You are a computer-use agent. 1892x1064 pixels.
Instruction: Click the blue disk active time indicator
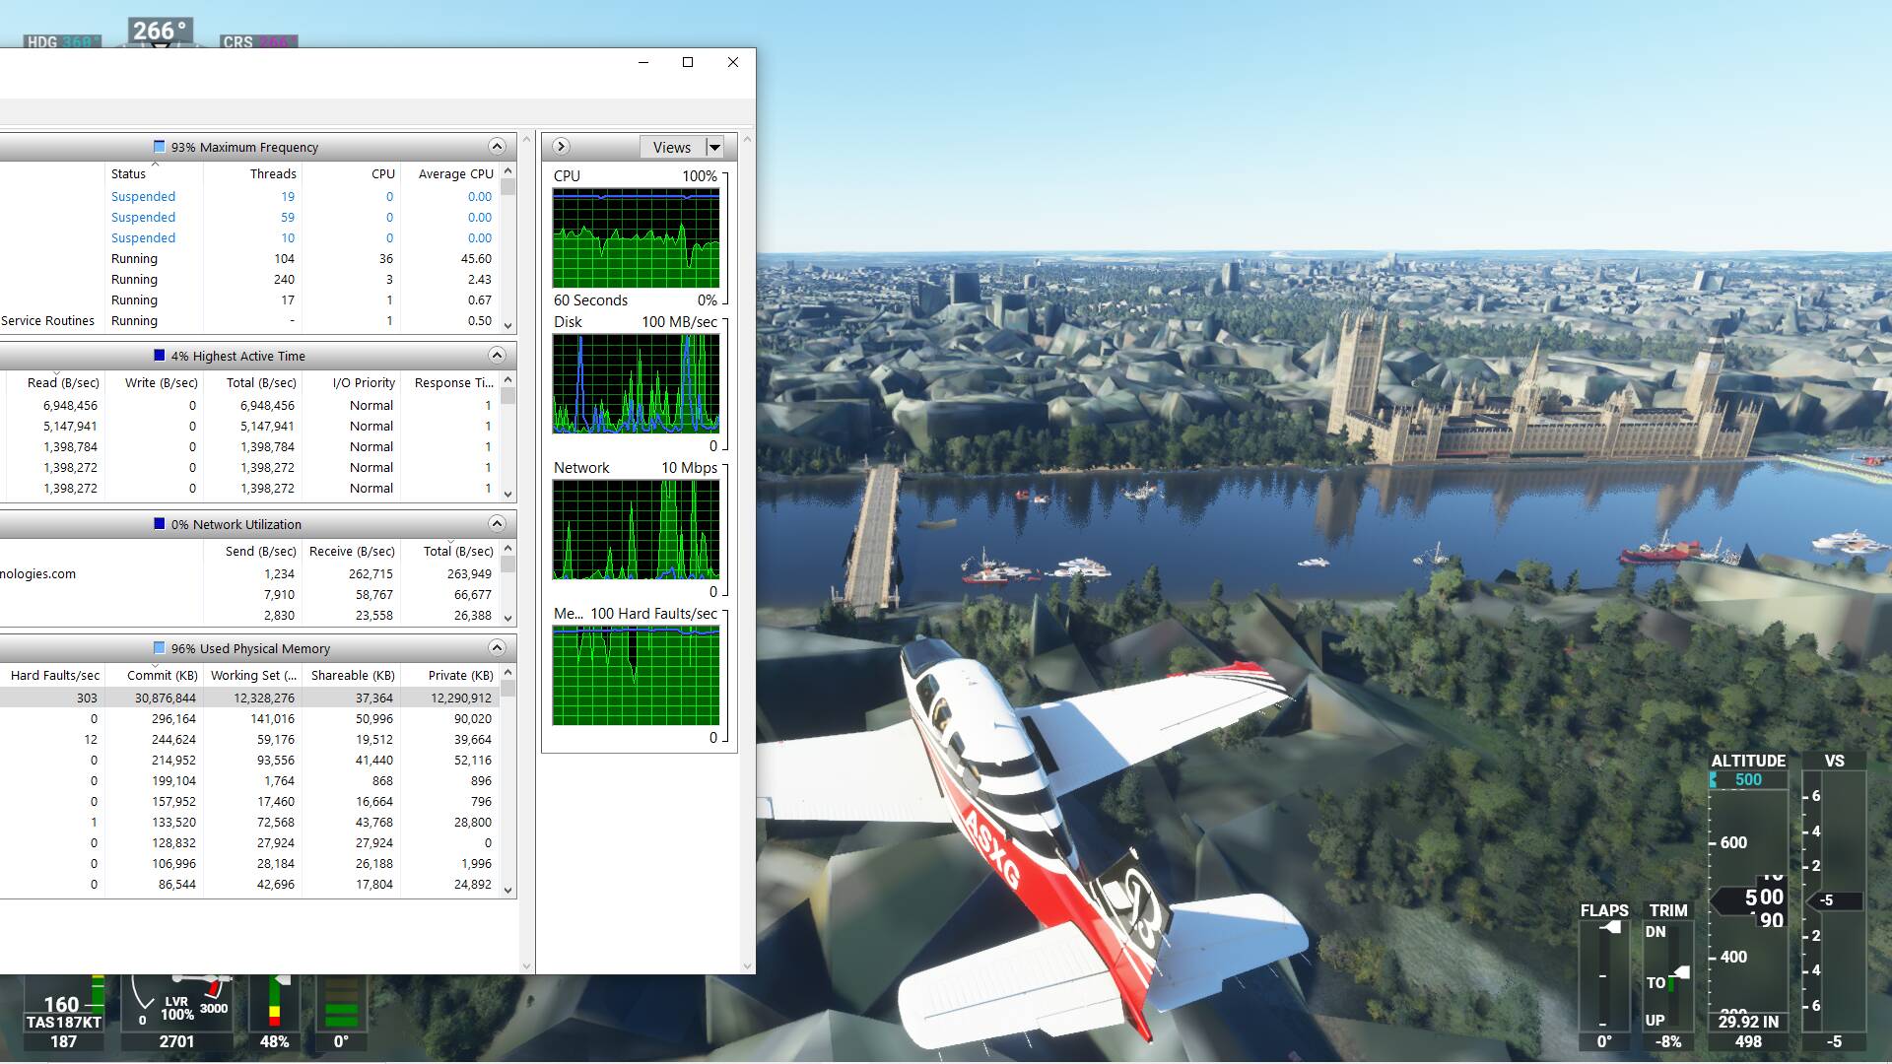click(160, 356)
